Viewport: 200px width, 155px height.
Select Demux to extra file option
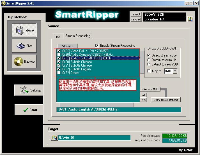(149, 60)
